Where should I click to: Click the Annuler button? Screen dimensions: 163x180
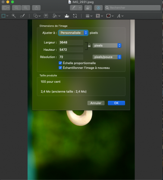point(96,103)
